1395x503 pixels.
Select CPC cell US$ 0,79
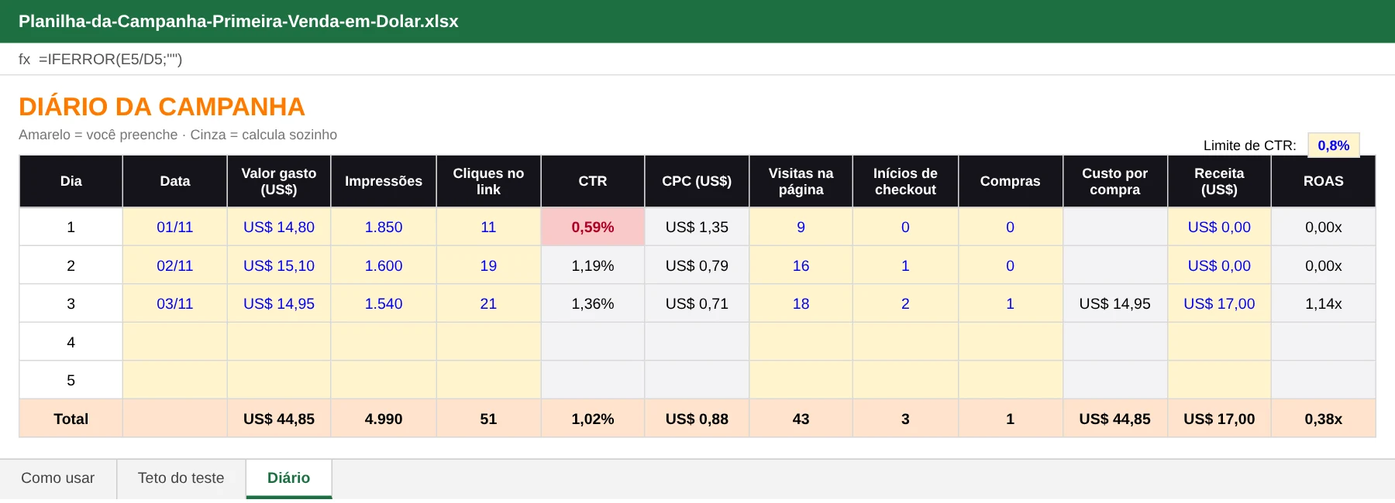(x=697, y=265)
